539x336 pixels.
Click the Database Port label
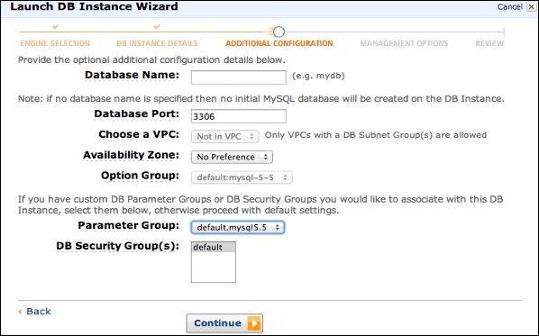click(136, 114)
